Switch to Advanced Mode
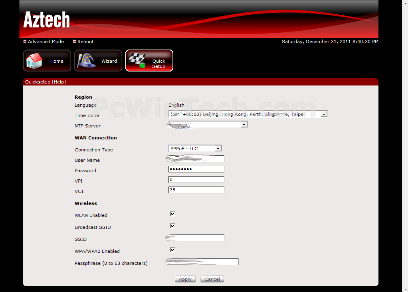The image size is (408, 292). pyautogui.click(x=46, y=42)
